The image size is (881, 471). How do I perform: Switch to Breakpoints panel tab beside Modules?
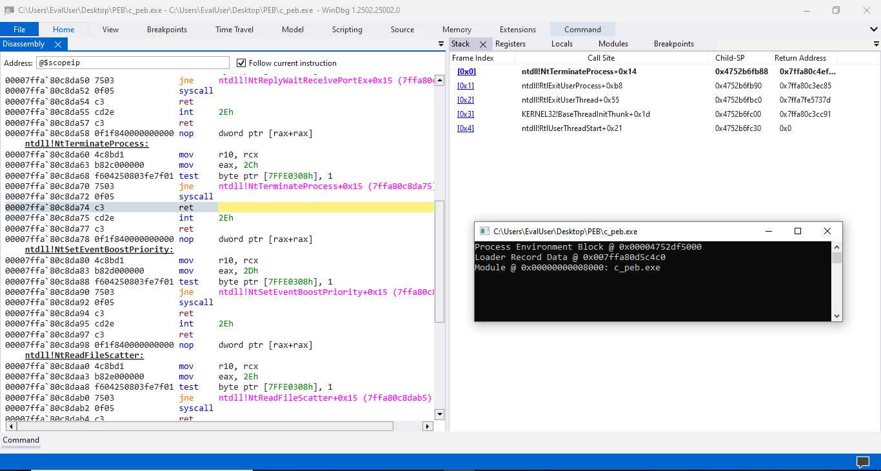pyautogui.click(x=673, y=44)
